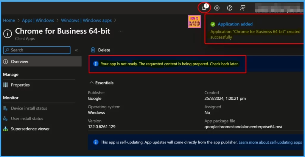
Task: Click the Chrome for Business 64-bit title
Action: click(x=63, y=31)
